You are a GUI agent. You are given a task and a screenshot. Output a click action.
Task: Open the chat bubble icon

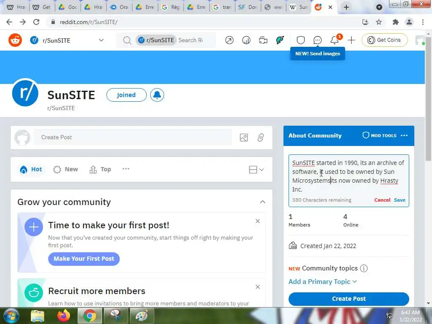pos(317,40)
